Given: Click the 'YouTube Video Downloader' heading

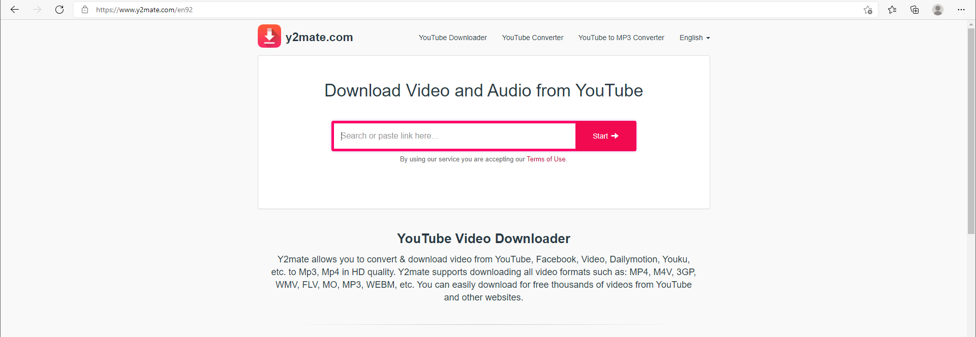Looking at the screenshot, I should 483,239.
